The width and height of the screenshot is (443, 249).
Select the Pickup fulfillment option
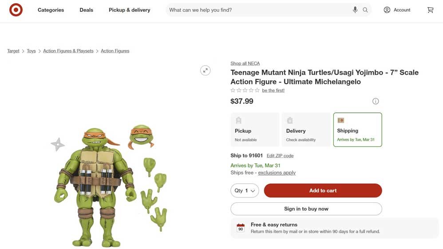point(255,130)
